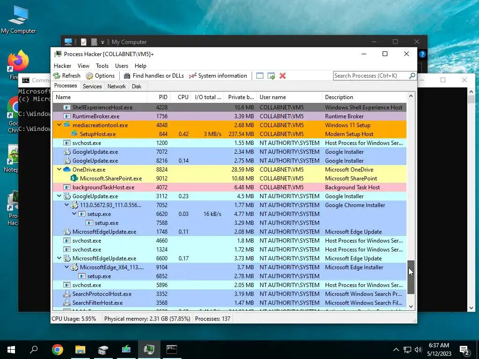Click the red X terminate window icon

(x=283, y=76)
